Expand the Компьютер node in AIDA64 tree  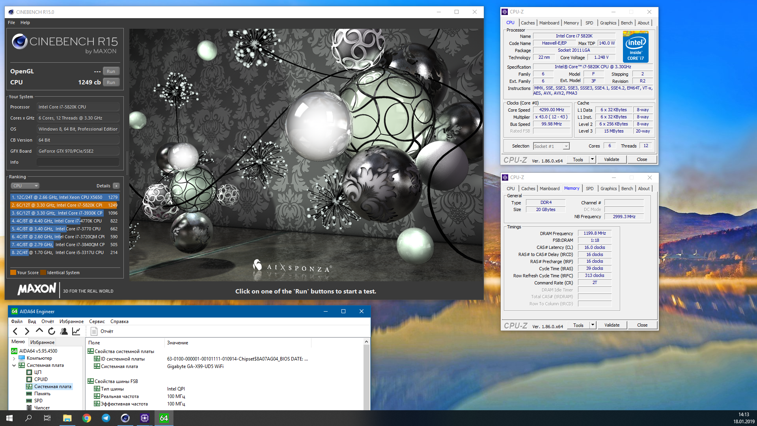tap(14, 359)
